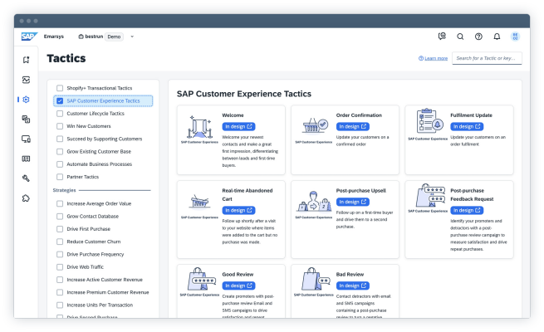
Task: Open Order Confirmation In design button
Action: (x=352, y=126)
